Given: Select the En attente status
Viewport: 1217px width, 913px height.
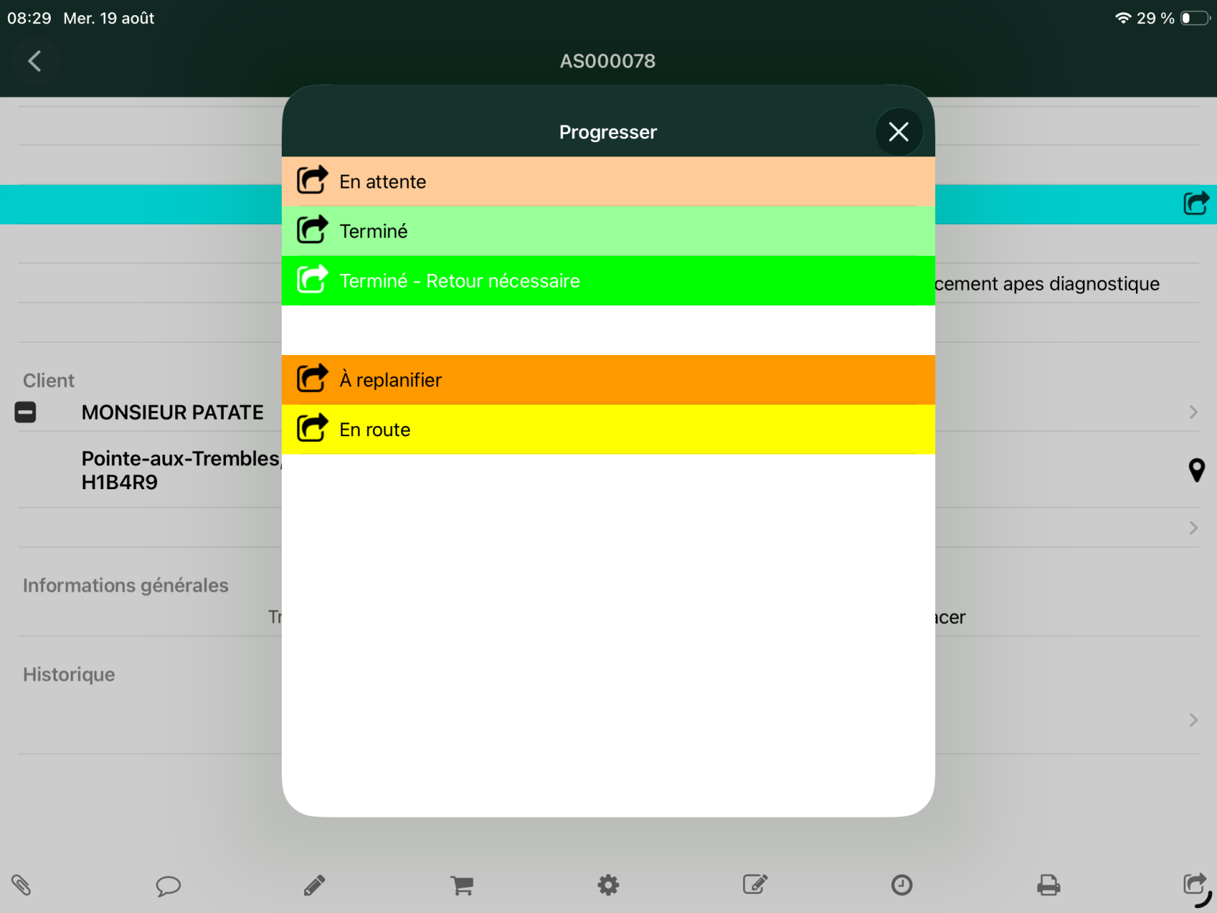Looking at the screenshot, I should [x=608, y=181].
